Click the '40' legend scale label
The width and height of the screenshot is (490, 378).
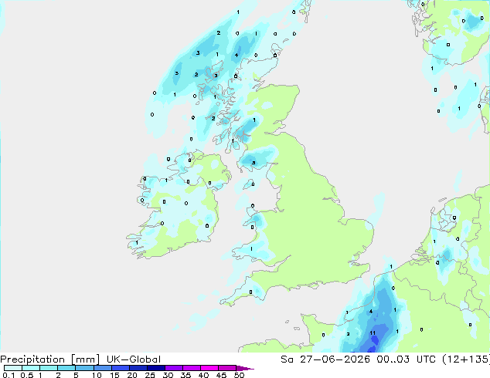click(203, 375)
